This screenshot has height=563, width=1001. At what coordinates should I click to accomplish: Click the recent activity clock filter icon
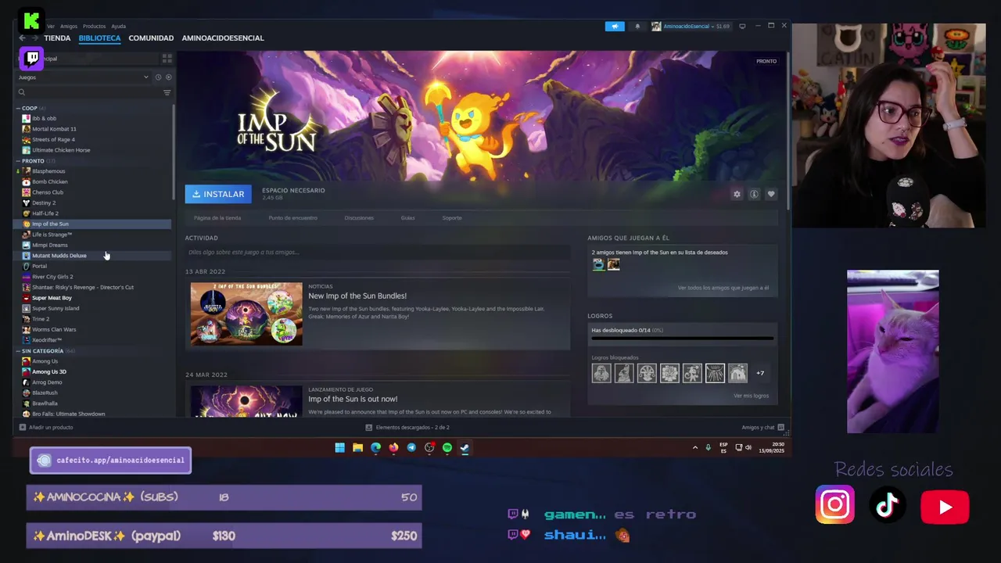point(158,77)
